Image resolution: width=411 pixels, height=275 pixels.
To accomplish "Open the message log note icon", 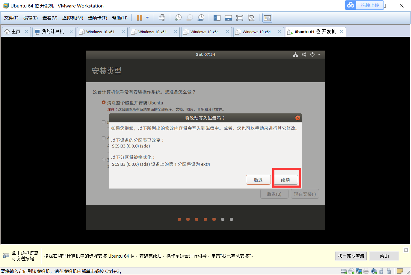I will [x=400, y=271].
